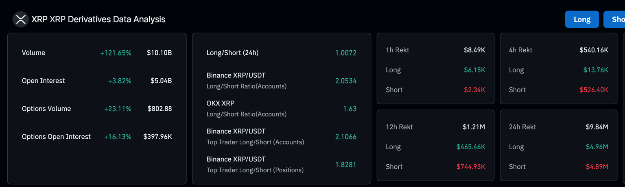
Task: Select the 1h Rekt $8.49K total
Action: click(474, 50)
